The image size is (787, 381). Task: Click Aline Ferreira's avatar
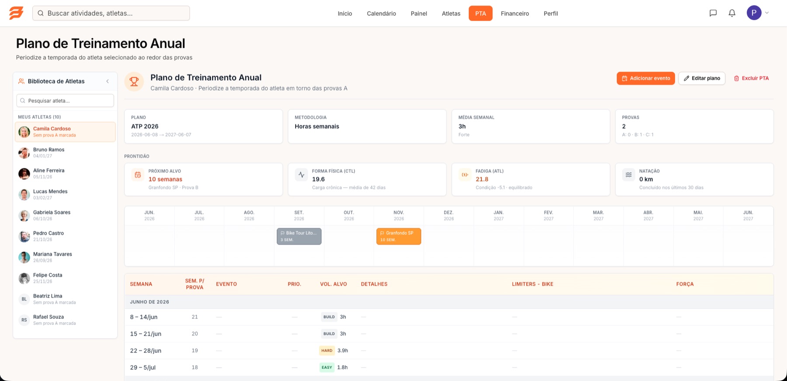(24, 174)
